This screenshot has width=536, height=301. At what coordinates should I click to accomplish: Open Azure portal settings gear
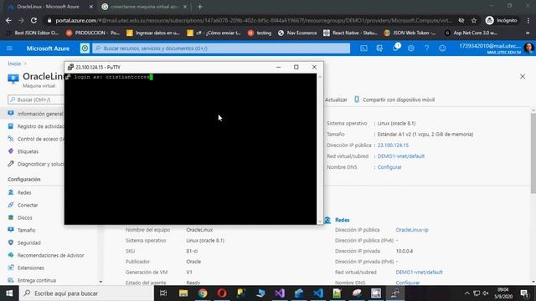tap(411, 48)
